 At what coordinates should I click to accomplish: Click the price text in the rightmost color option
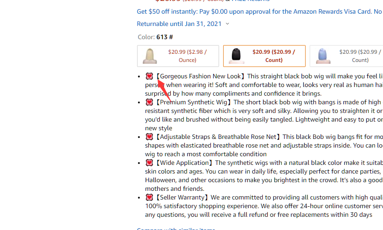(359, 56)
